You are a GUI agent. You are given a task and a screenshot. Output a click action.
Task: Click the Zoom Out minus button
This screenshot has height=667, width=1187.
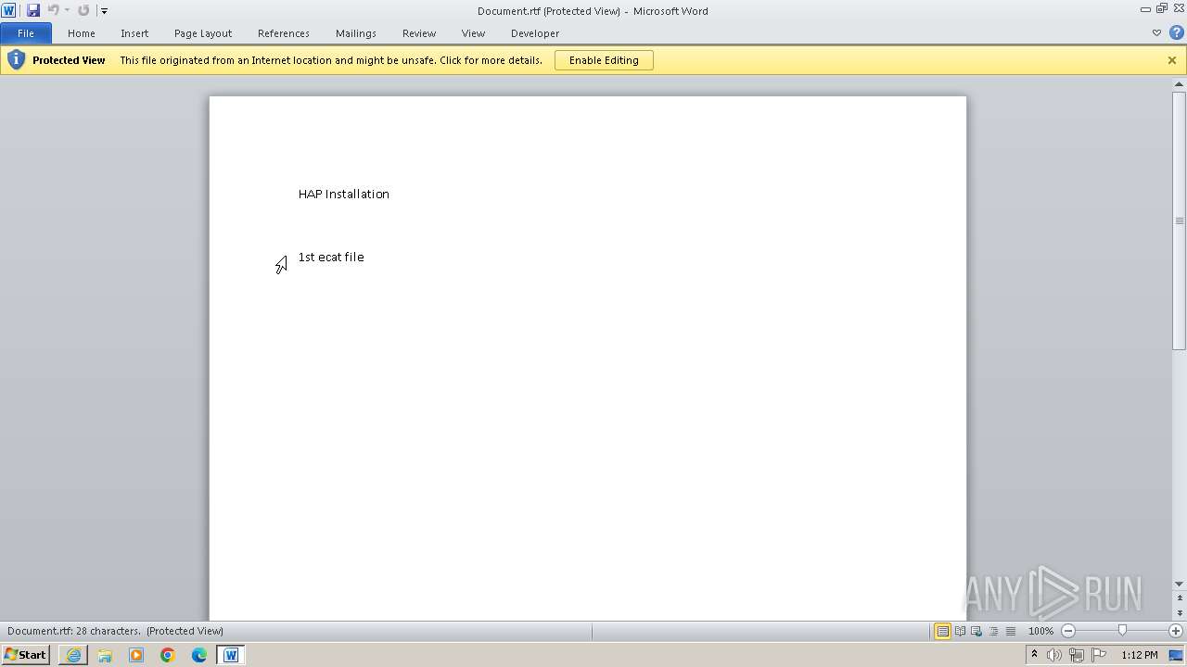[x=1068, y=631]
